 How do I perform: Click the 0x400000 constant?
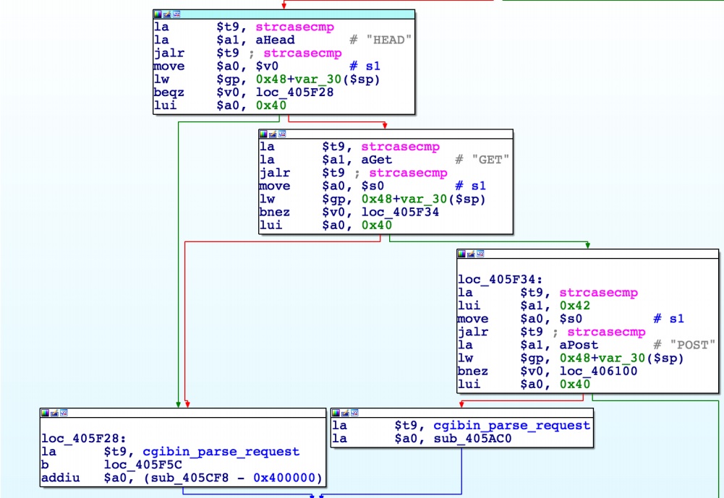point(284,478)
